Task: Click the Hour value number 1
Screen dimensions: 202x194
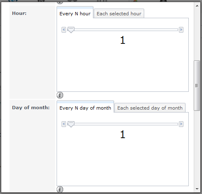Action: click(x=123, y=40)
